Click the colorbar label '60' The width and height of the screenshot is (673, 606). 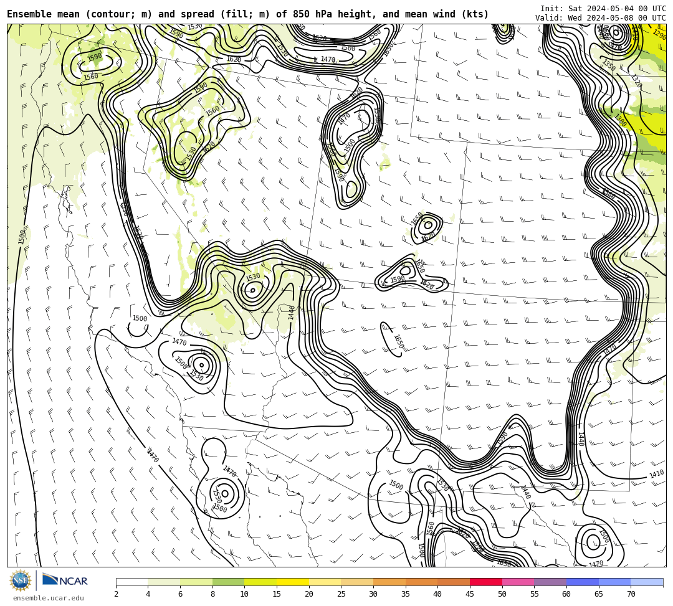click(566, 594)
